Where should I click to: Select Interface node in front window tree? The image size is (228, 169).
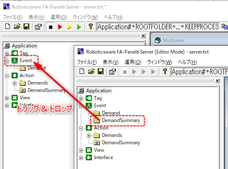(103, 157)
